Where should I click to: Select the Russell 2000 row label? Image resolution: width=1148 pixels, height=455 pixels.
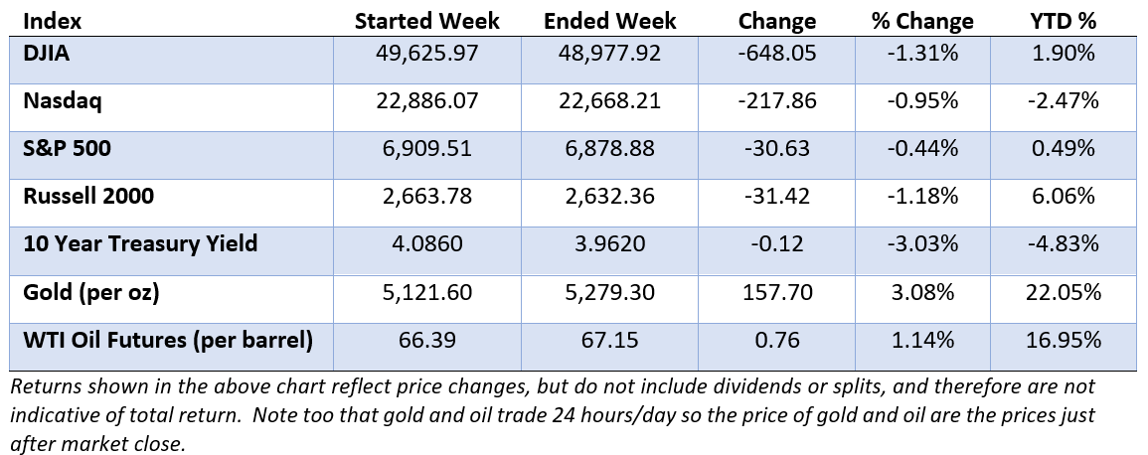[x=88, y=197]
